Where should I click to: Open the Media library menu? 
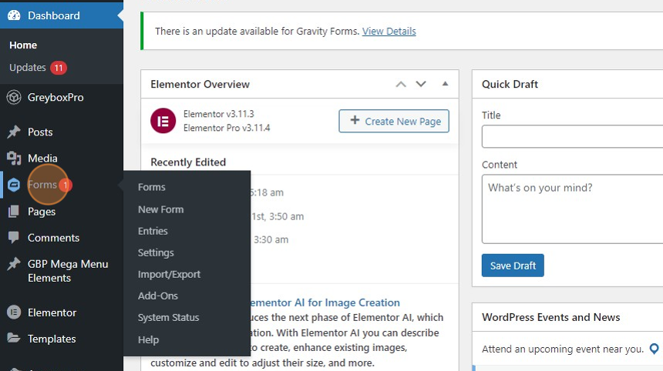pyautogui.click(x=42, y=159)
